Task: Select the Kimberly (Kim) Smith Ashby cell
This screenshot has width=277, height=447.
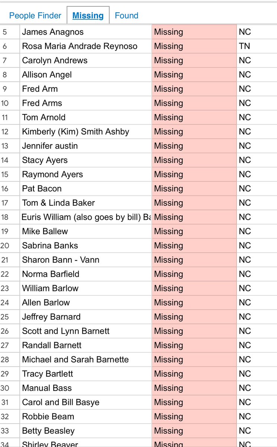Action: [x=76, y=131]
